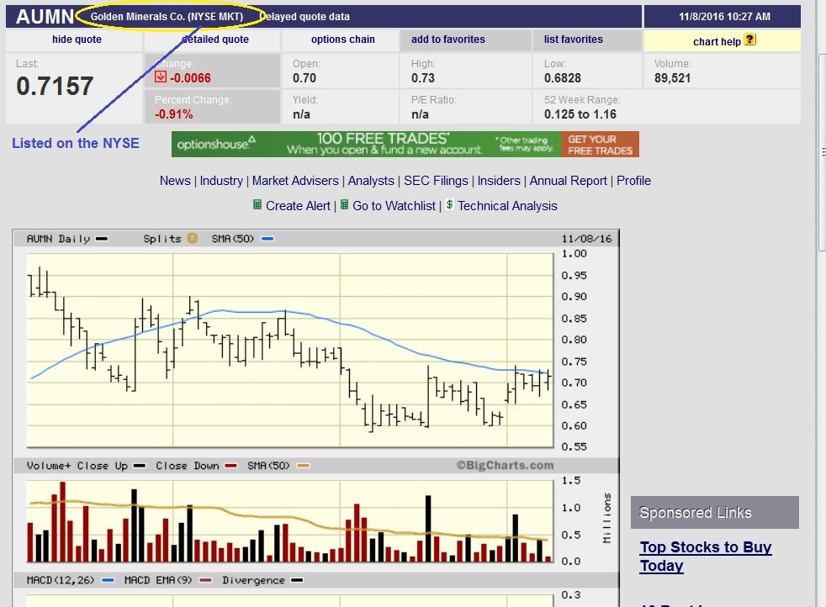Open the News link
Screen dimensions: 826x607
tap(175, 181)
